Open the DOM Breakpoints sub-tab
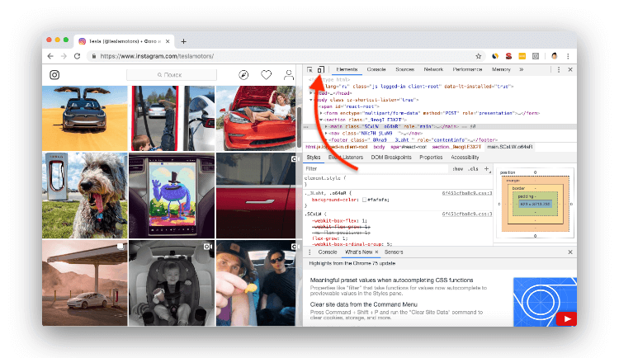The width and height of the screenshot is (619, 358). [391, 157]
